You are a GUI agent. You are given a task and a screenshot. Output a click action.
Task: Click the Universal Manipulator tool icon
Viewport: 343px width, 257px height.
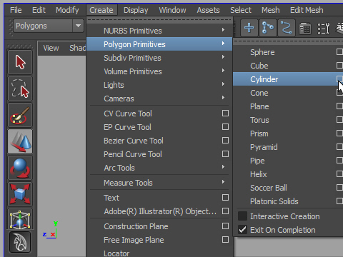(20, 219)
